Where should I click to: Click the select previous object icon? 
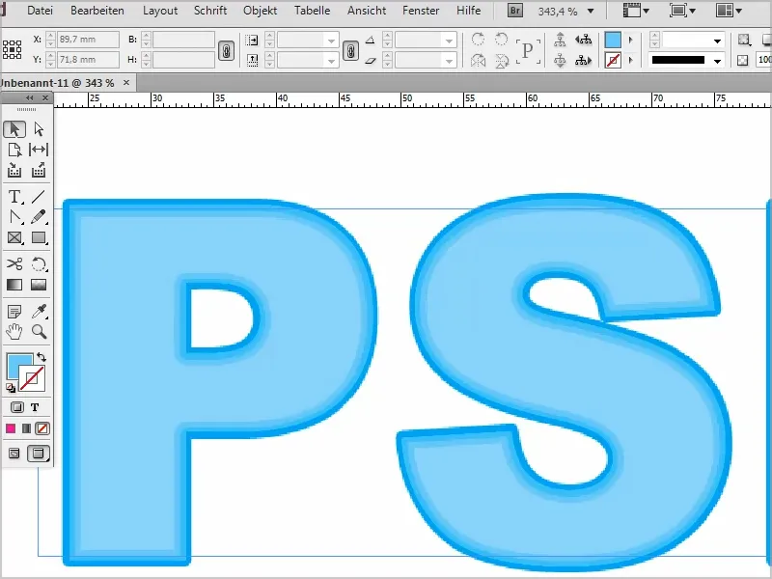point(584,40)
